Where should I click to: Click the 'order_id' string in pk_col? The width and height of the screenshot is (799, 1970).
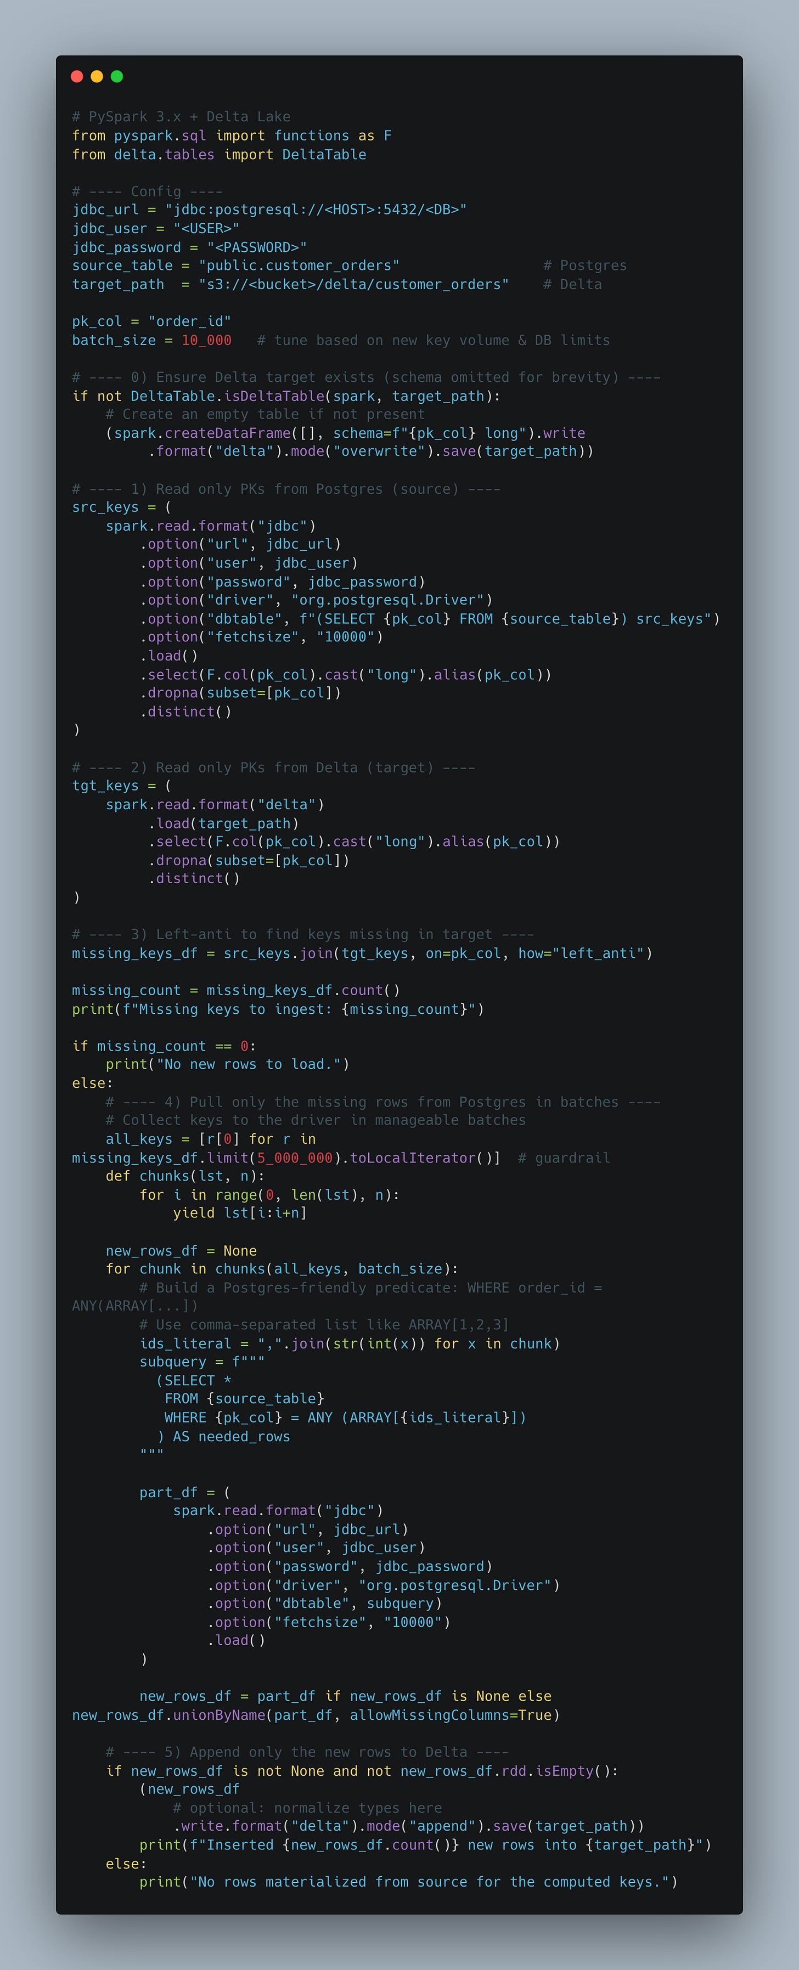[x=189, y=321]
